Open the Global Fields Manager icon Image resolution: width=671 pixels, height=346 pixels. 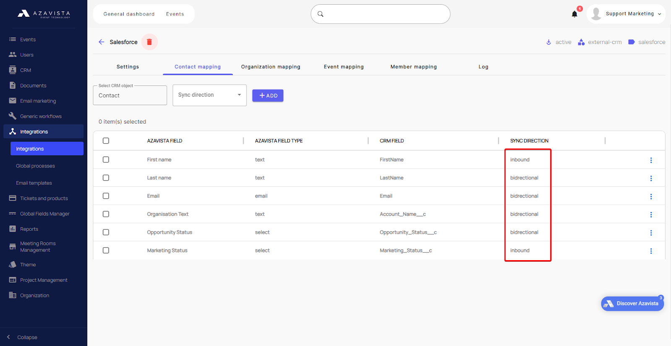pos(13,214)
